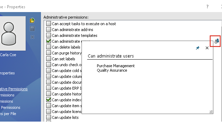Select Quality Assurance in popup list
Image resolution: width=222 pixels, height=124 pixels.
[x=112, y=70]
